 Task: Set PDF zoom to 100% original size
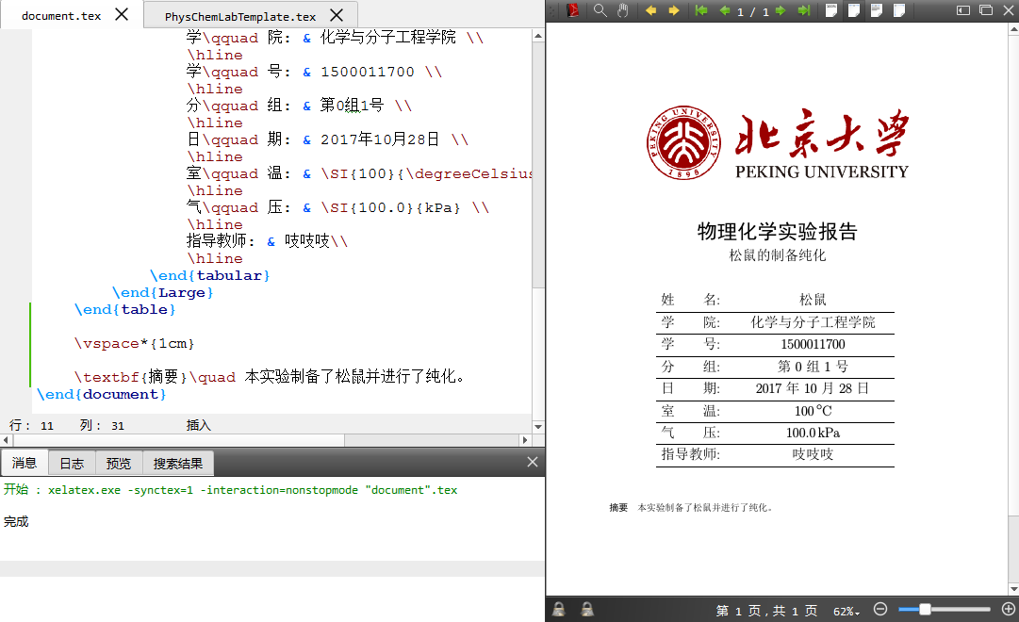pos(830,10)
